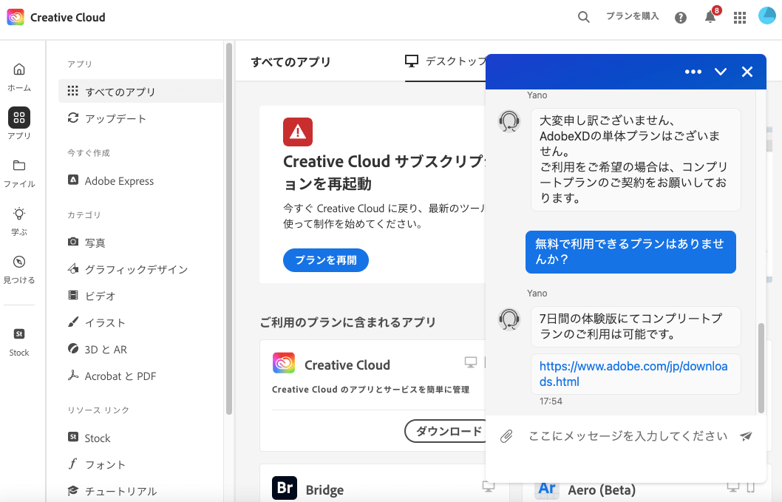782x502 pixels.
Task: Click the Bridge app icon
Action: pyautogui.click(x=285, y=488)
